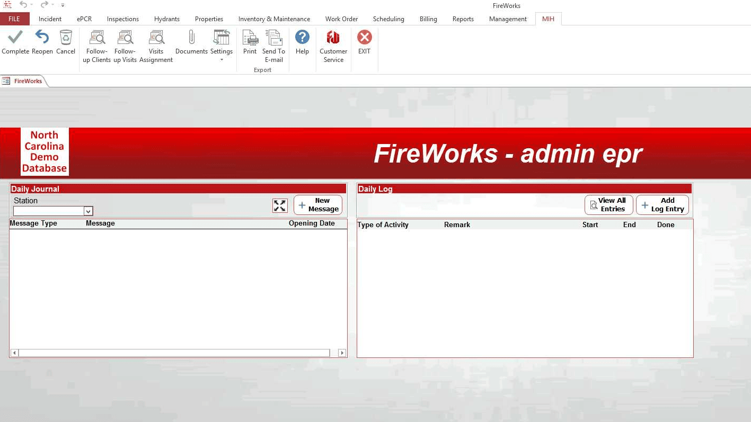Click the Message Type column header

click(33, 223)
